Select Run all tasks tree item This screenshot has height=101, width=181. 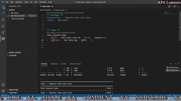(19, 19)
